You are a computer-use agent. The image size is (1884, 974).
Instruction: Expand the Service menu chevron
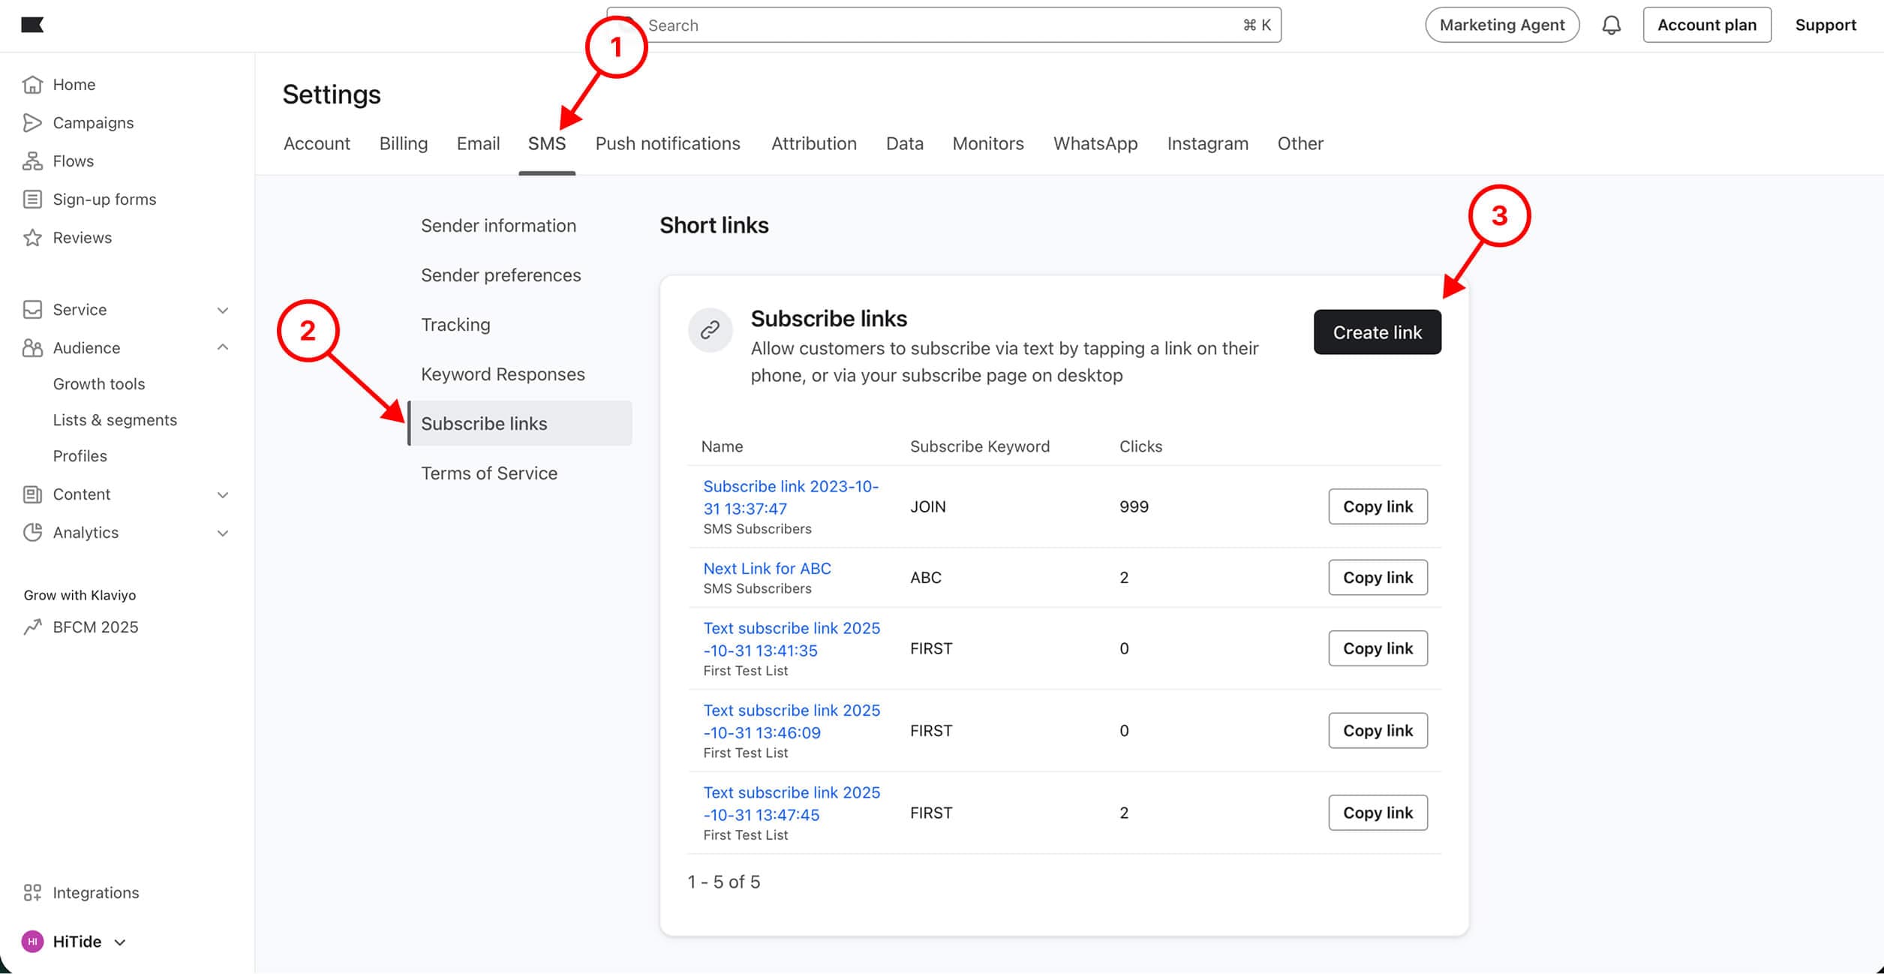[222, 311]
